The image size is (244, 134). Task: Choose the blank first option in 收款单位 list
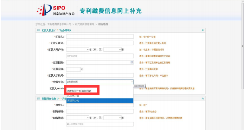(100, 87)
